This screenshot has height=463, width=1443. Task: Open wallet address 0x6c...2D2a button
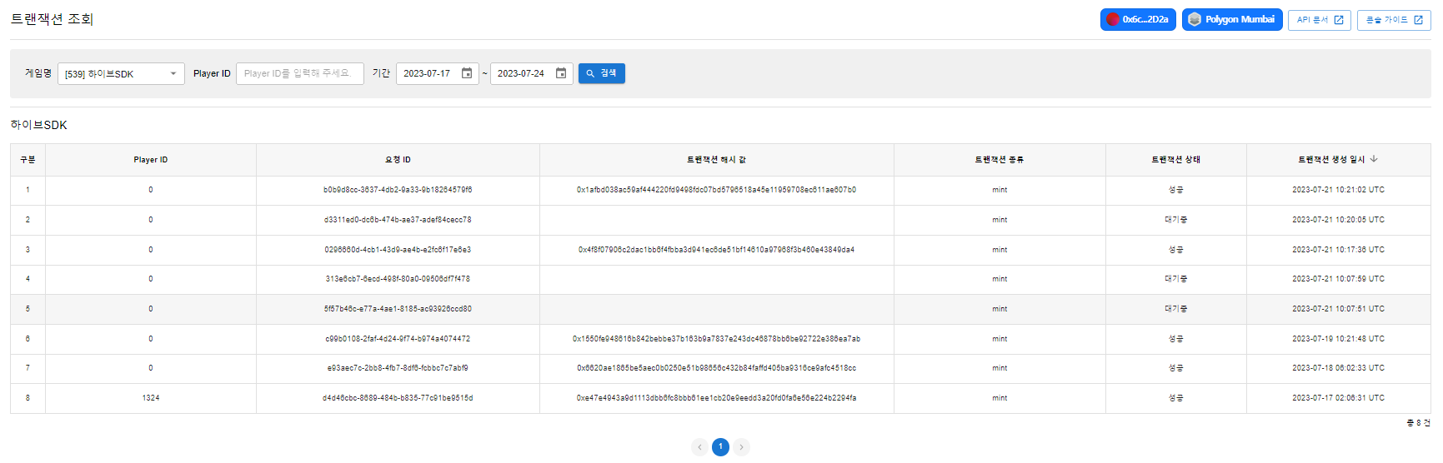[x=1138, y=19]
